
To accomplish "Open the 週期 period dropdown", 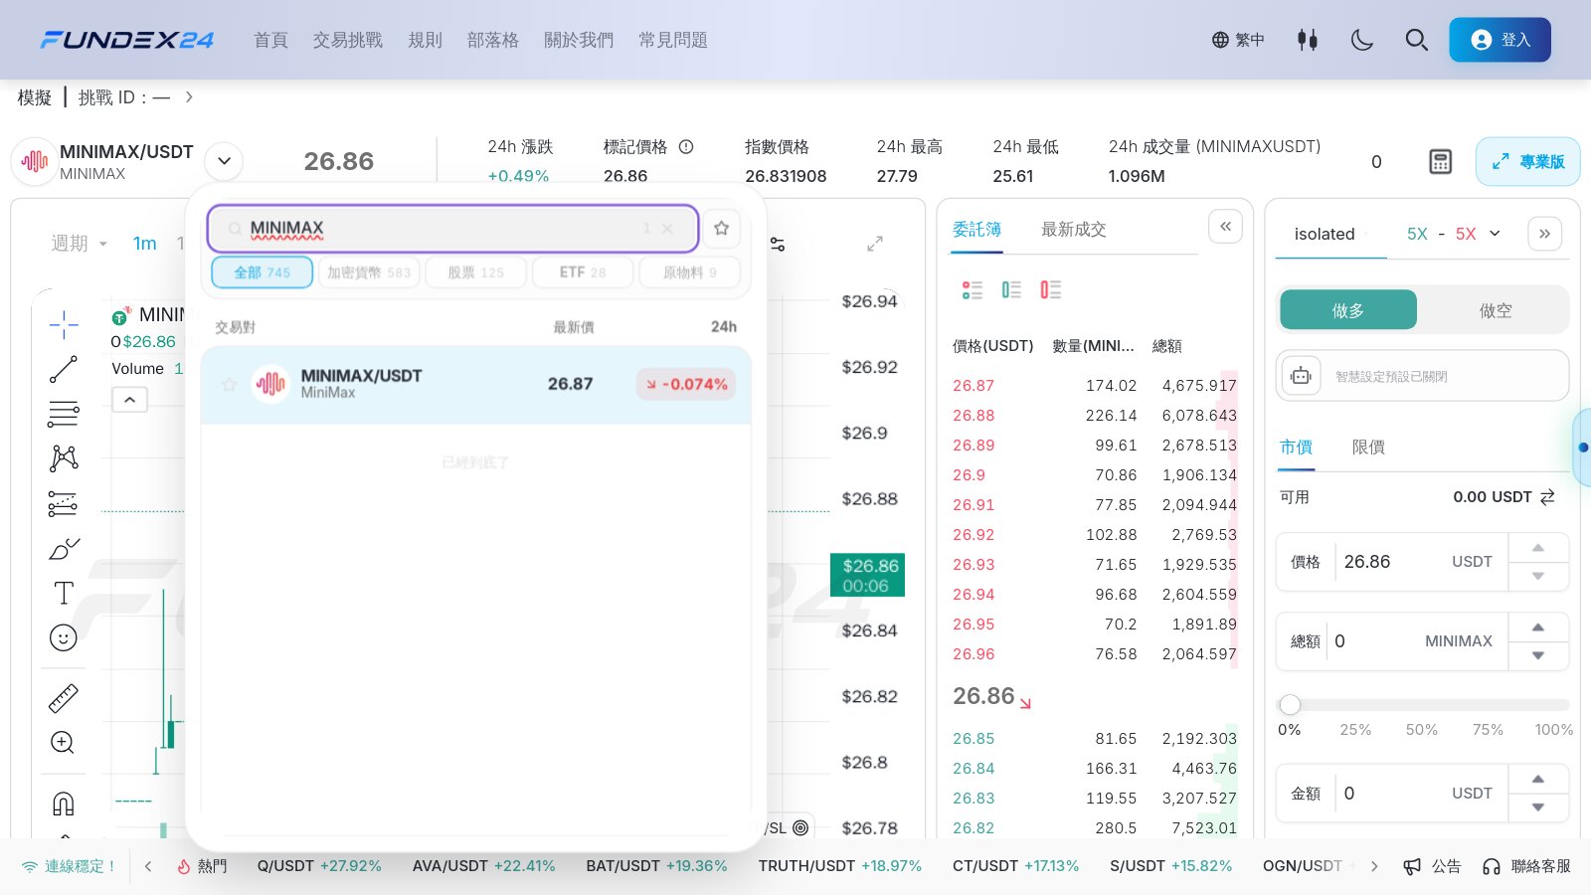I will click(79, 244).
